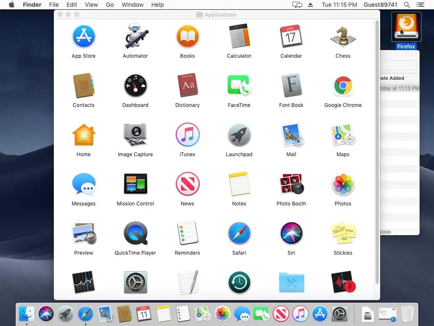Select the Image Capture app icon

pyautogui.click(x=135, y=135)
